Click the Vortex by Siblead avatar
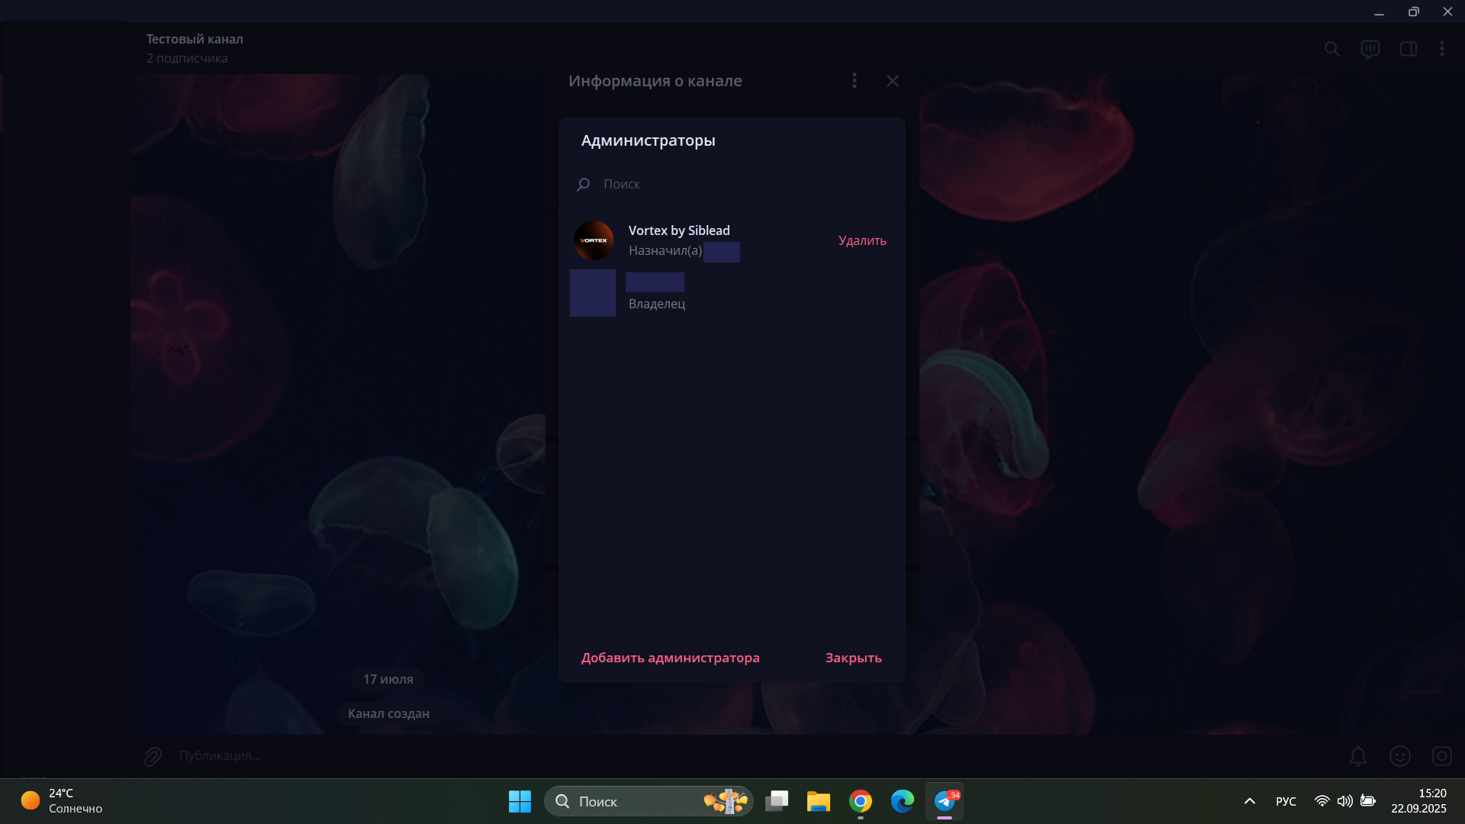 [594, 240]
